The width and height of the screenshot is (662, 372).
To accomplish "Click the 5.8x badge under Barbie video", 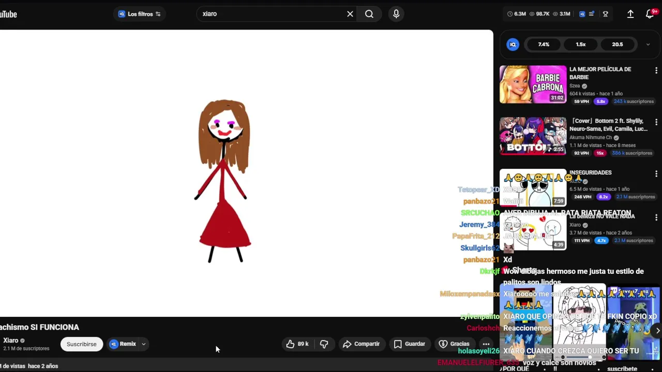I will tap(600, 101).
